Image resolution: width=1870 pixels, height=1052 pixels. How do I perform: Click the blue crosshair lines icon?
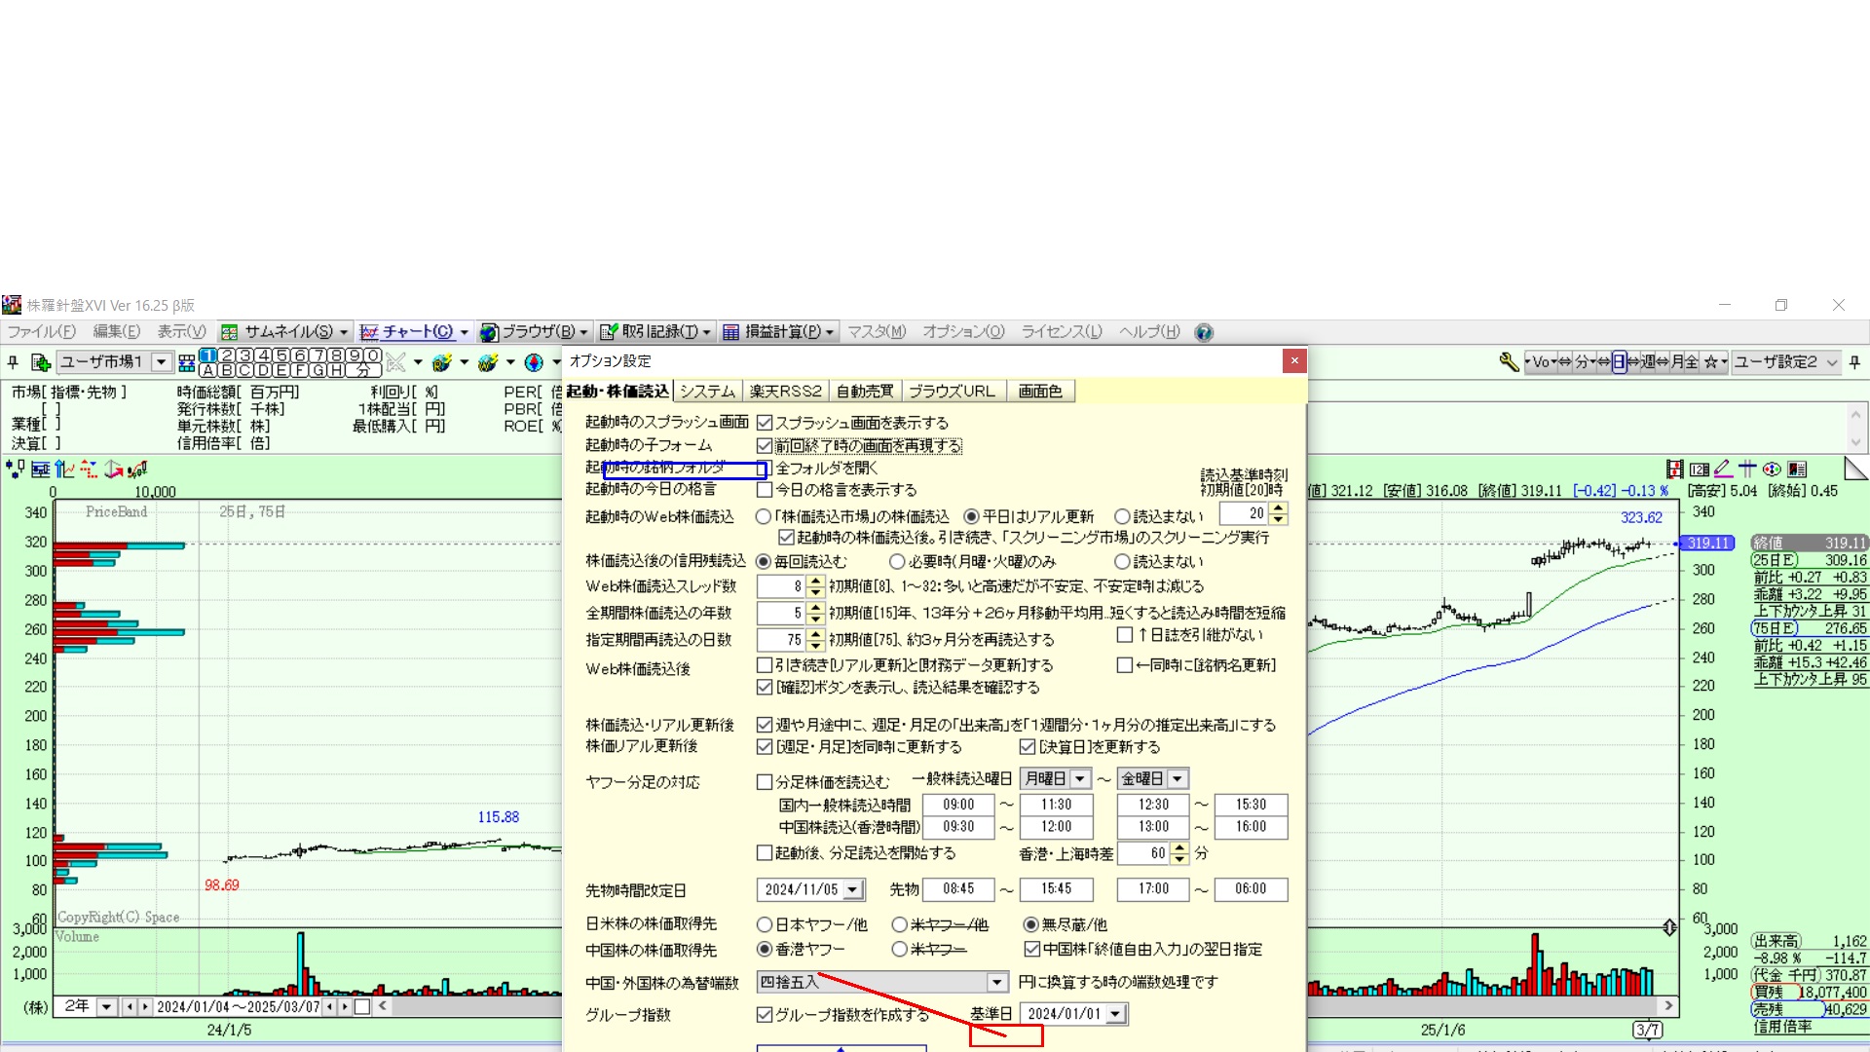coord(1747,469)
